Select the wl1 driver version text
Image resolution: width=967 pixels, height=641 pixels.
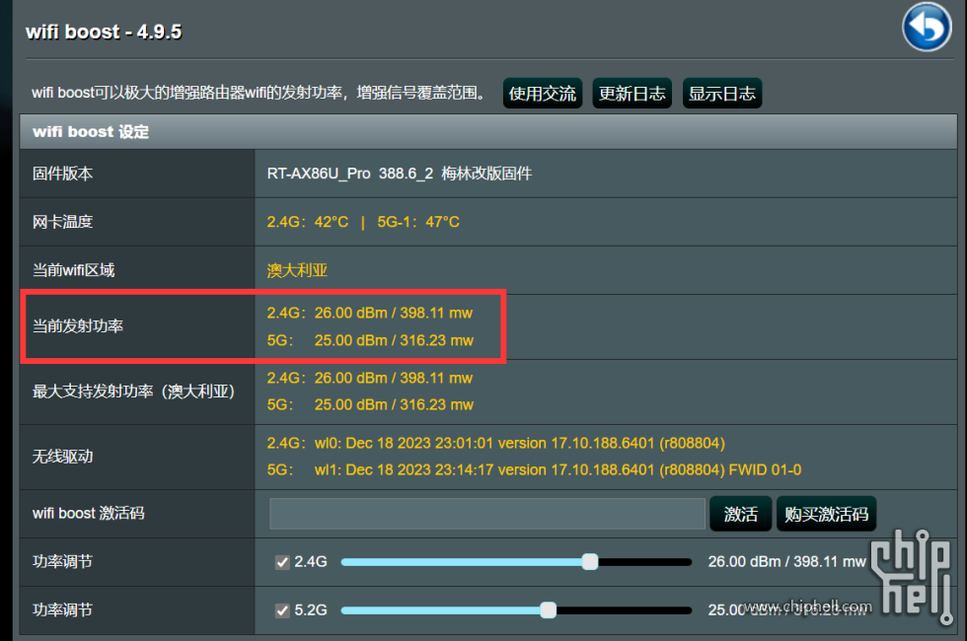[x=558, y=469]
